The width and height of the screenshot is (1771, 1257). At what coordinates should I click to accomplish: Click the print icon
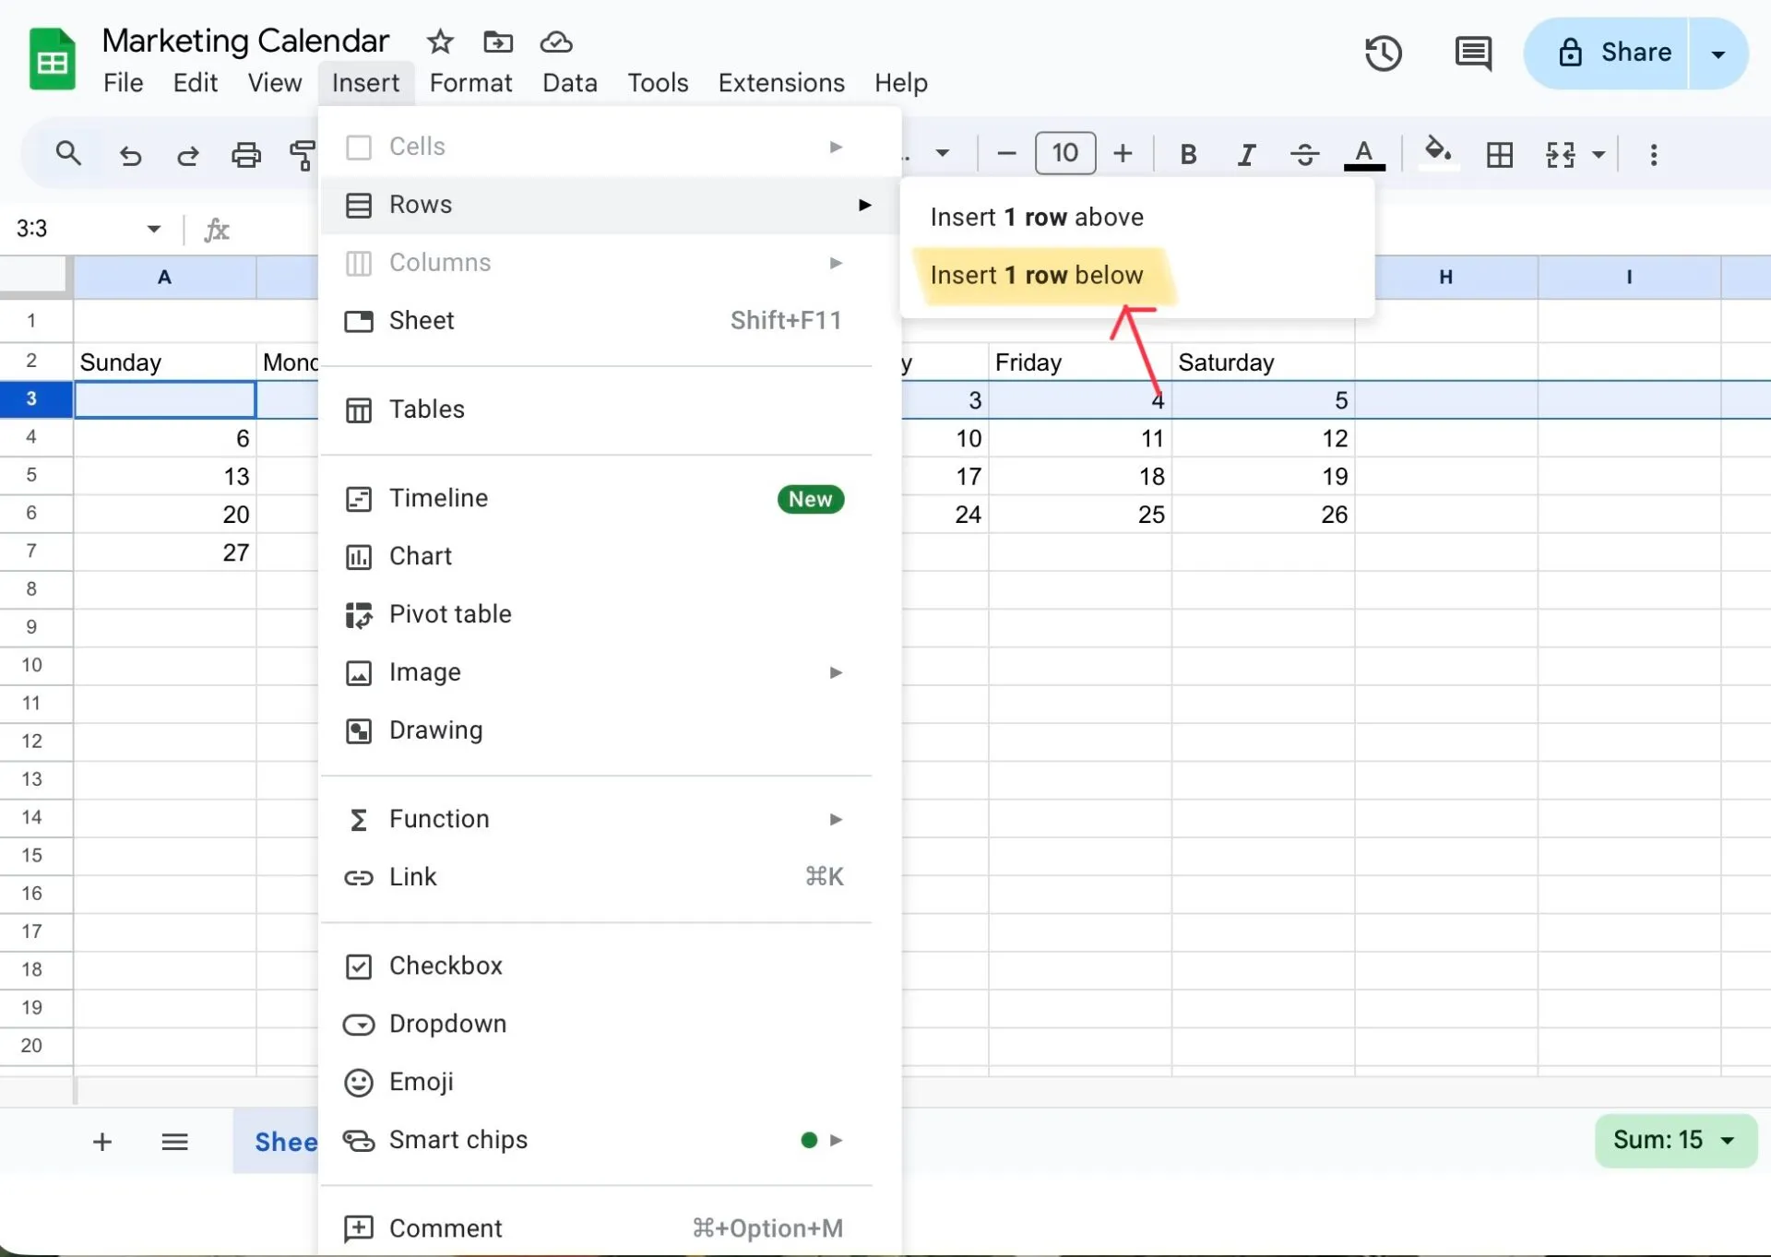pos(245,154)
